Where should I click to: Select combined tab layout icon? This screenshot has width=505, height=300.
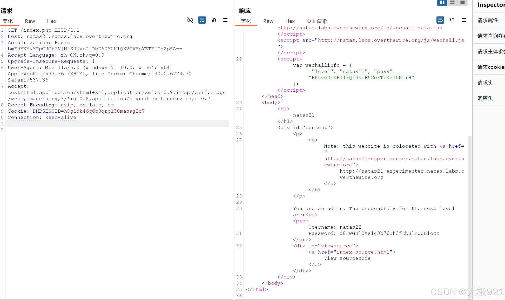462,3
